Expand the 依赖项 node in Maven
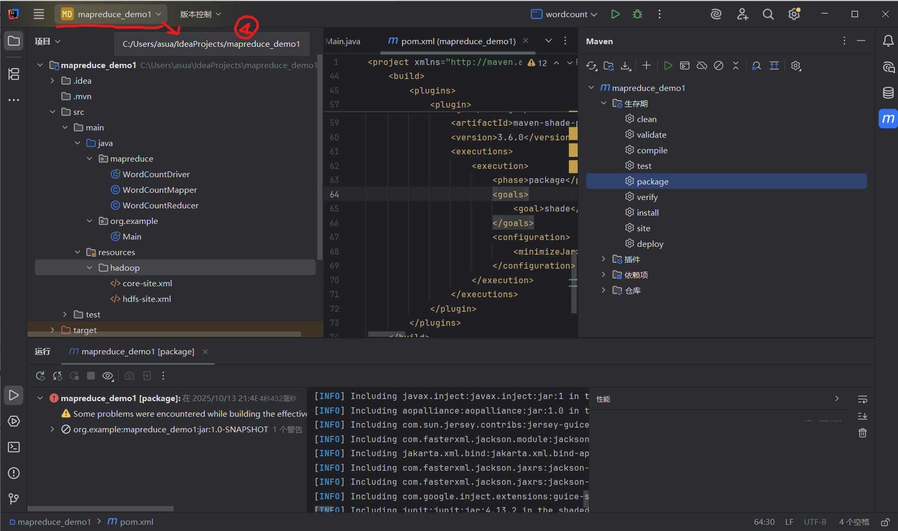Image resolution: width=898 pixels, height=531 pixels. (x=604, y=275)
